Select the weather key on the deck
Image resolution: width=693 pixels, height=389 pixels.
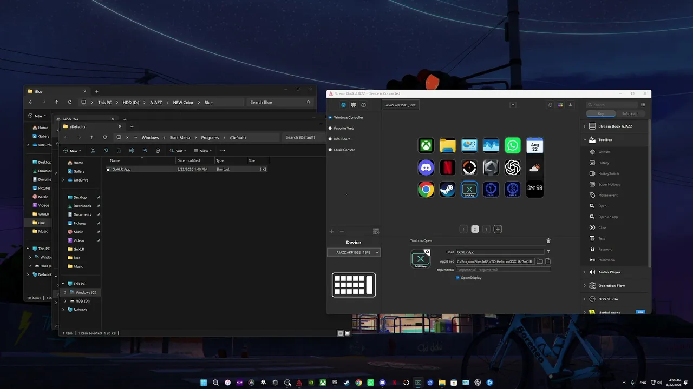534,167
